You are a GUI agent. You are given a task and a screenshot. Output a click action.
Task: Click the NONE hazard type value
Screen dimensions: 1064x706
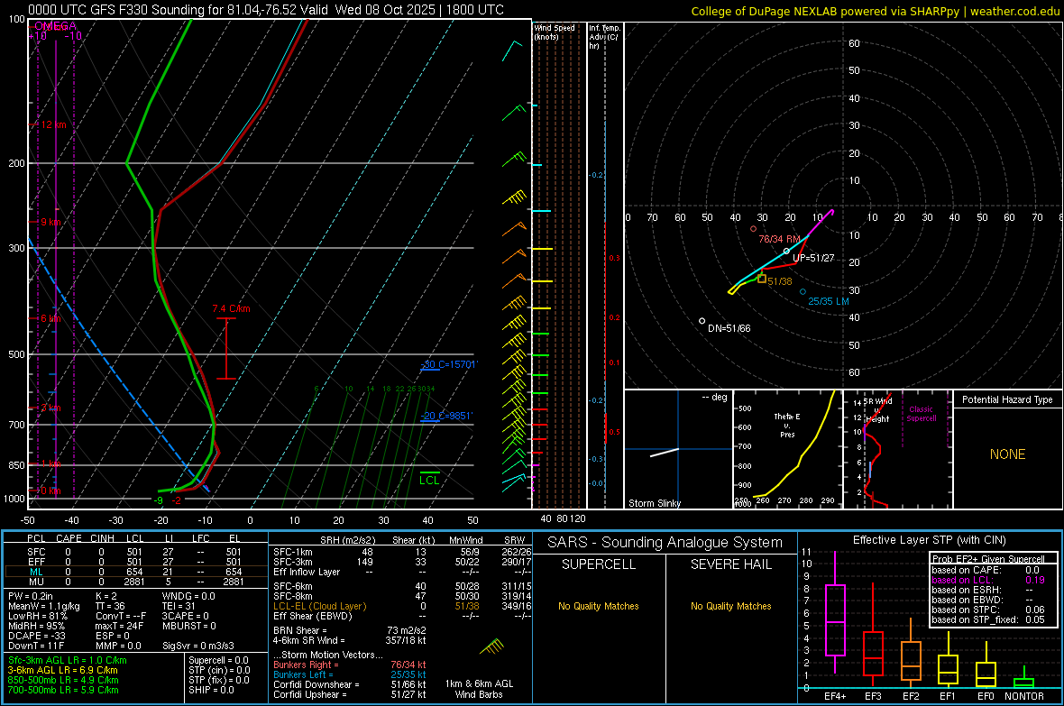click(1007, 454)
